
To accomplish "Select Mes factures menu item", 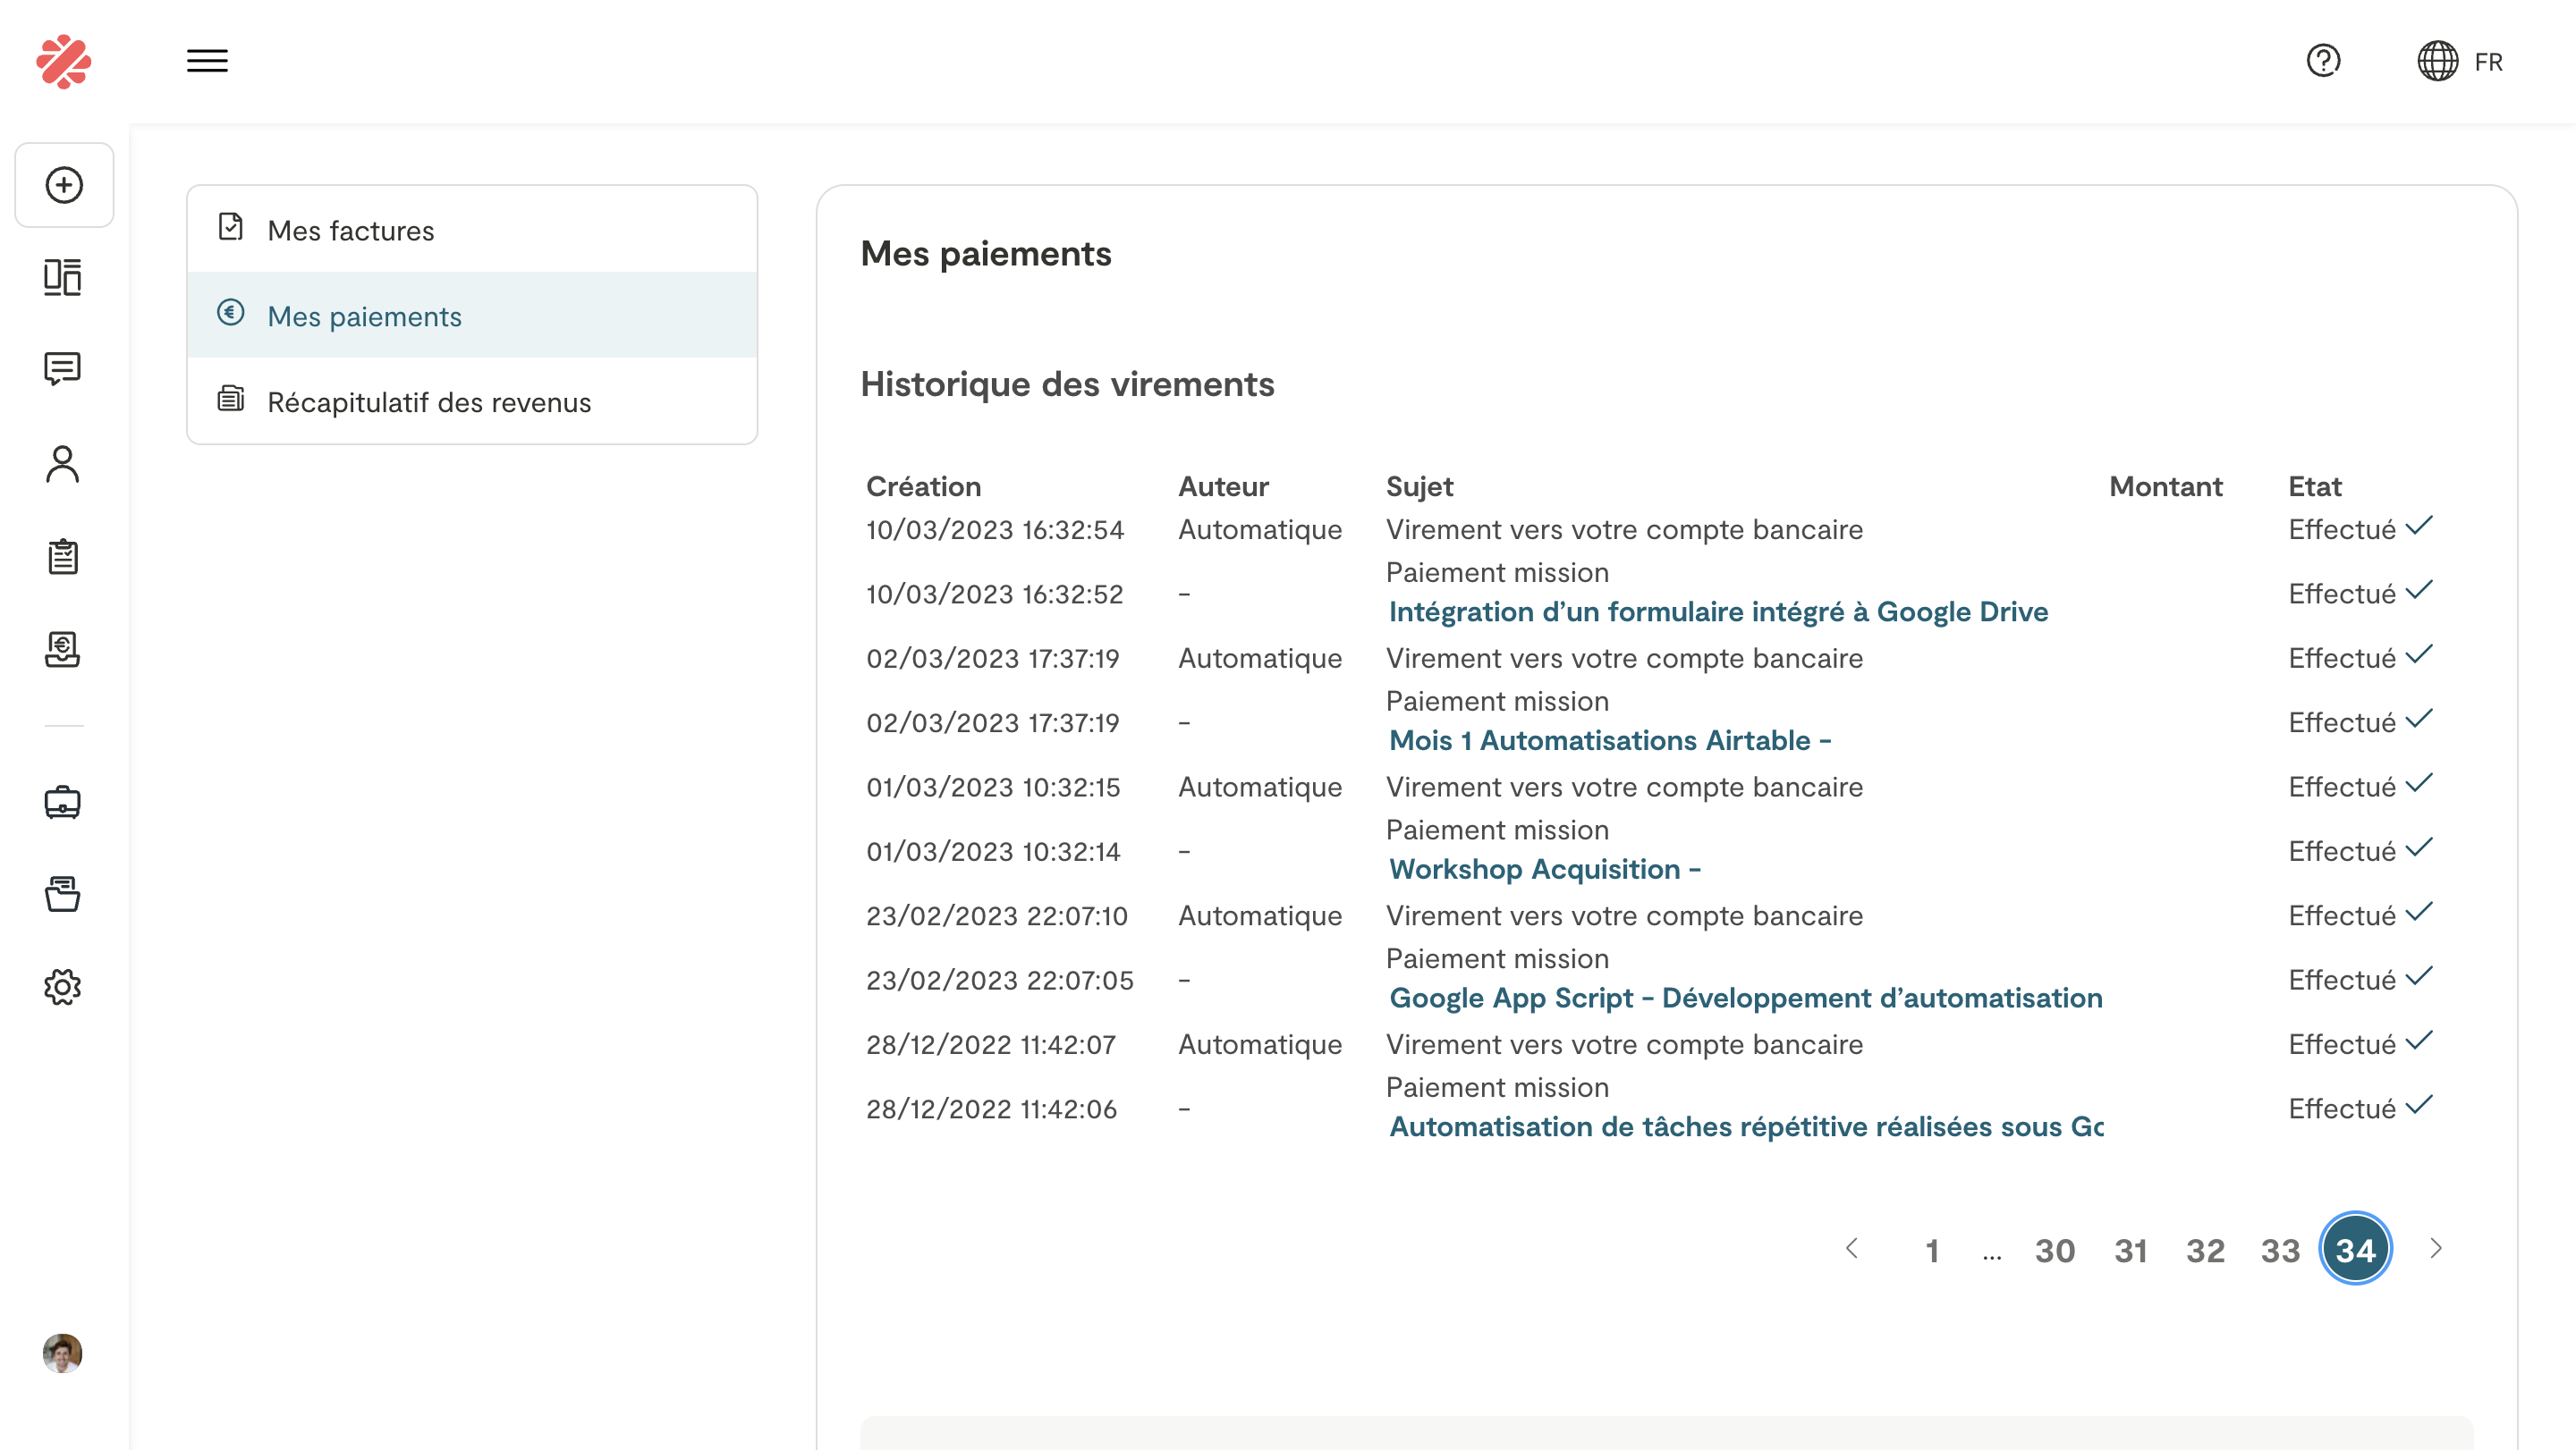I will (472, 230).
